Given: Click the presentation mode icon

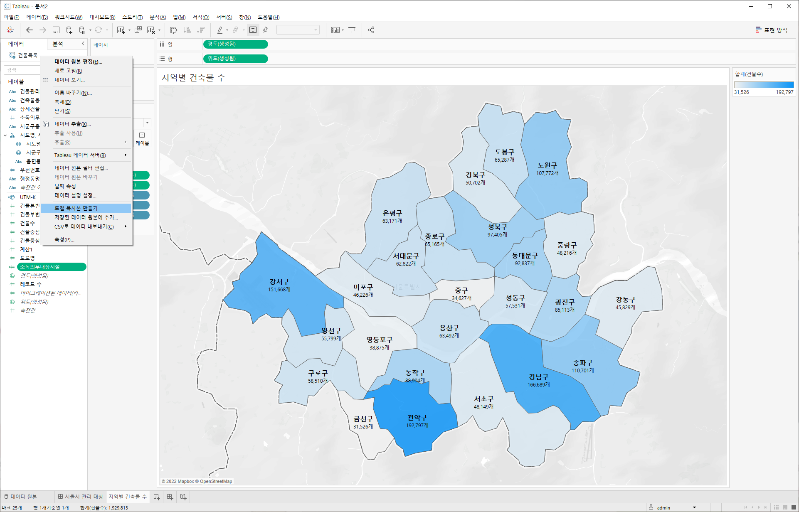Looking at the screenshot, I should 352,30.
